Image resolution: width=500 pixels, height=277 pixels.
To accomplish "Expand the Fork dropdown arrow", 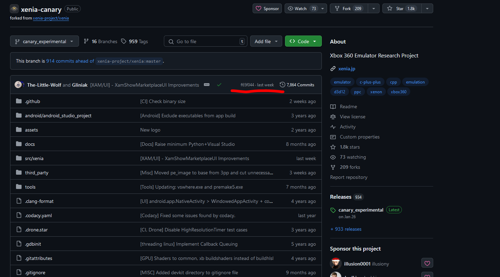I will (374, 9).
